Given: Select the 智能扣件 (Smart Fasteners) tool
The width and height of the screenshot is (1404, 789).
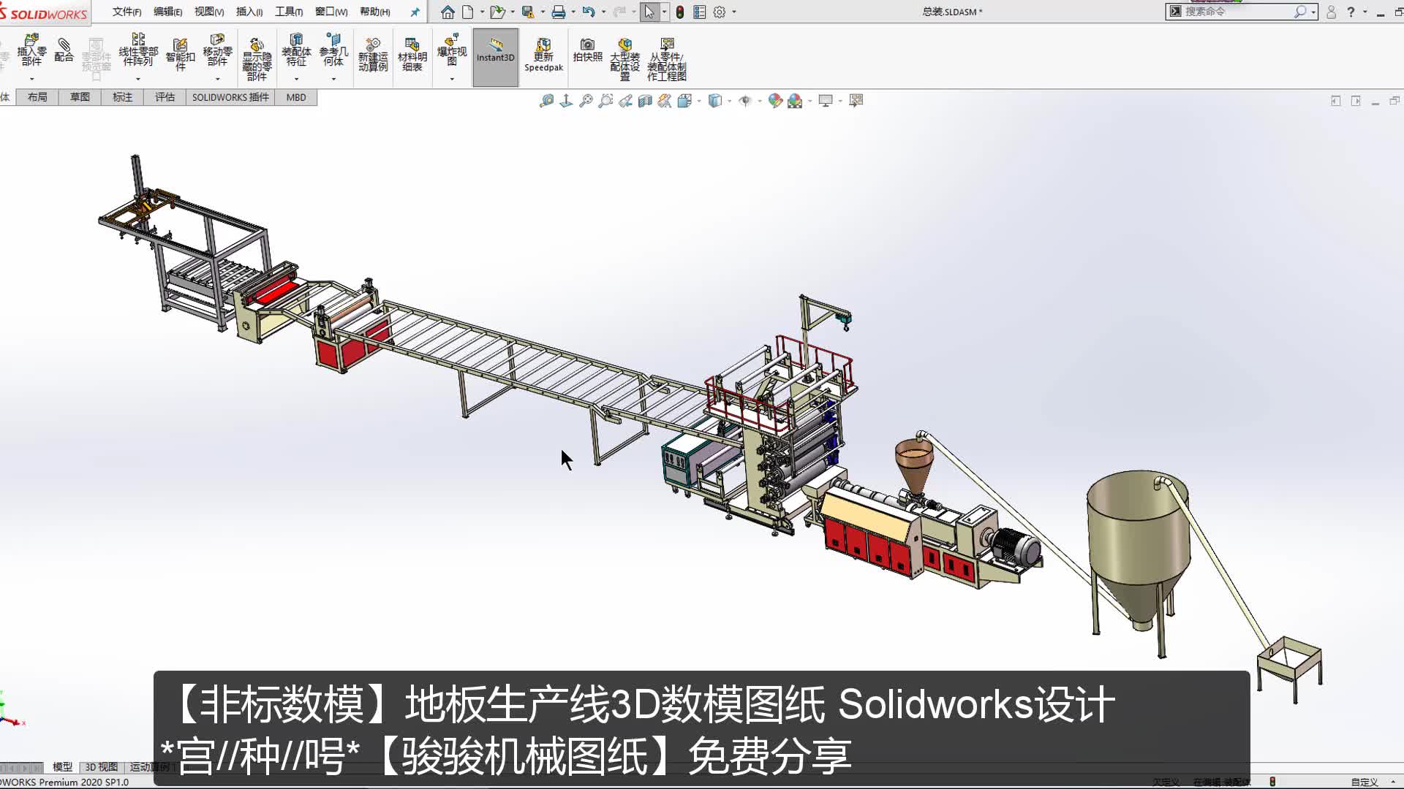Looking at the screenshot, I should click(181, 51).
